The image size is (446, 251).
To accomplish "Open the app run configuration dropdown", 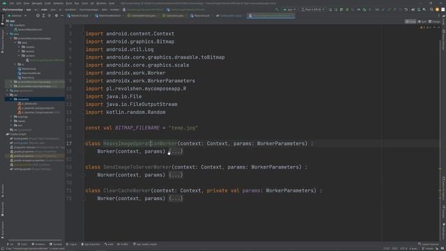I will (289, 9).
